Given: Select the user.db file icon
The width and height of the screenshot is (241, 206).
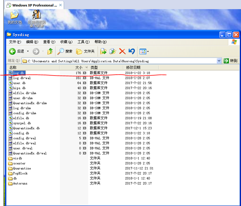Looking at the screenshot, I should [x=10, y=83].
